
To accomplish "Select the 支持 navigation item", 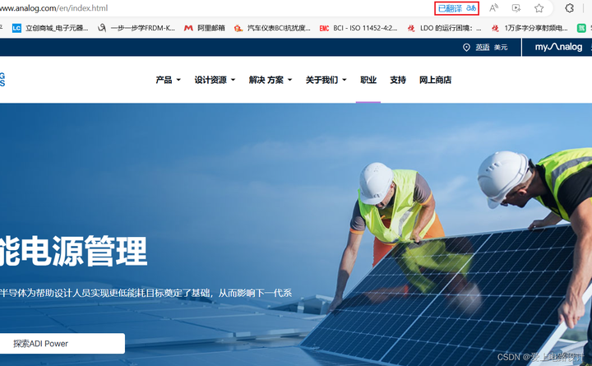I will 398,80.
